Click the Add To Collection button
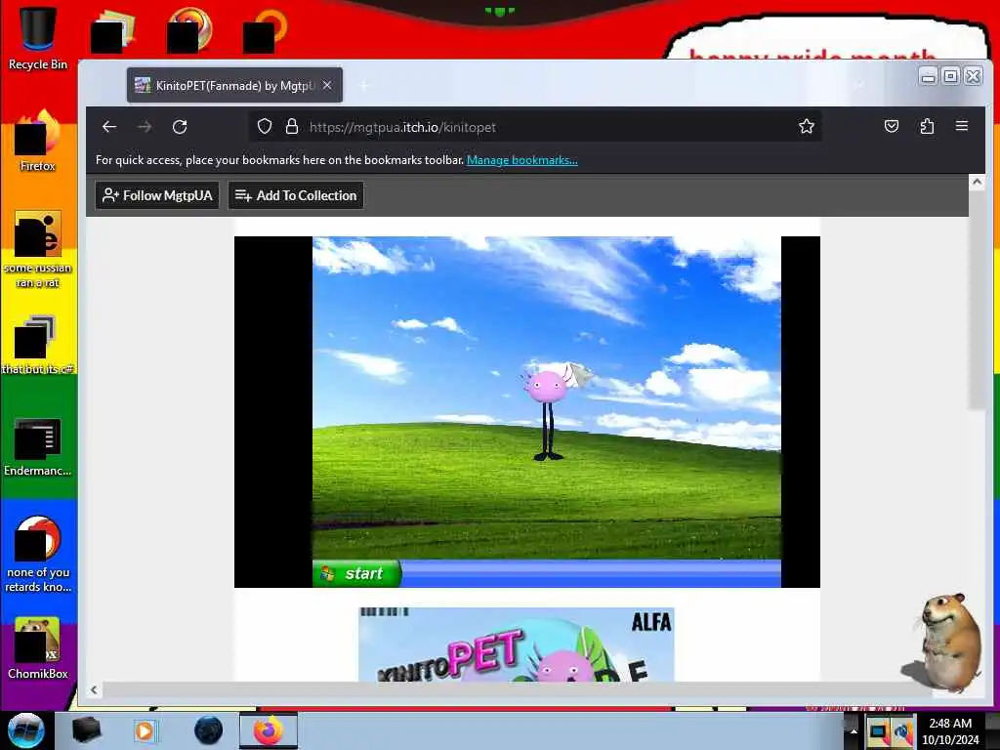This screenshot has height=750, width=1000. (296, 195)
